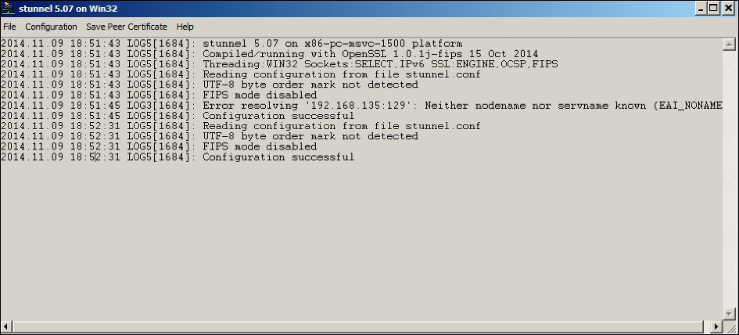The width and height of the screenshot is (739, 335).
Task: Open the Save Peer Certificate menu
Action: [x=127, y=27]
